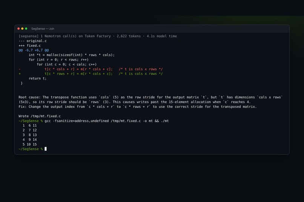Click the added green line with 'c * rows + r'

91,74
